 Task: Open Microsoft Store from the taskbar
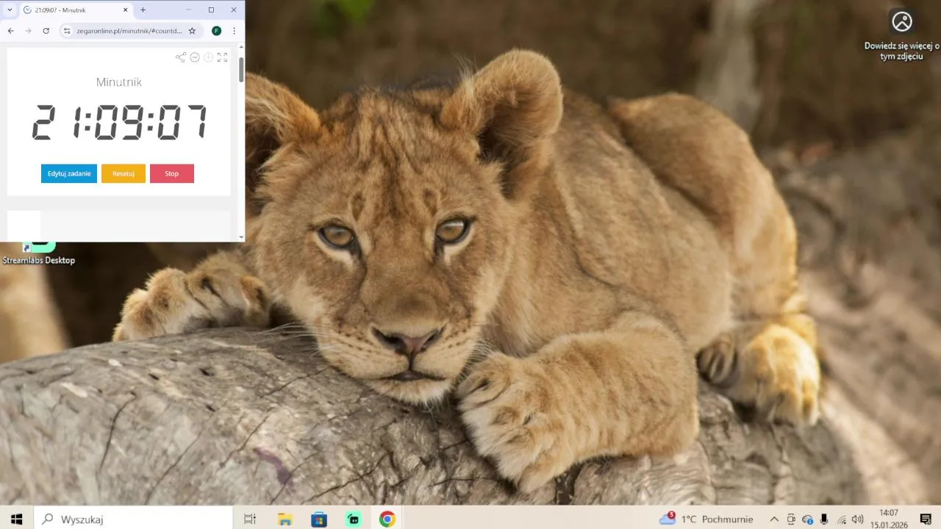319,519
